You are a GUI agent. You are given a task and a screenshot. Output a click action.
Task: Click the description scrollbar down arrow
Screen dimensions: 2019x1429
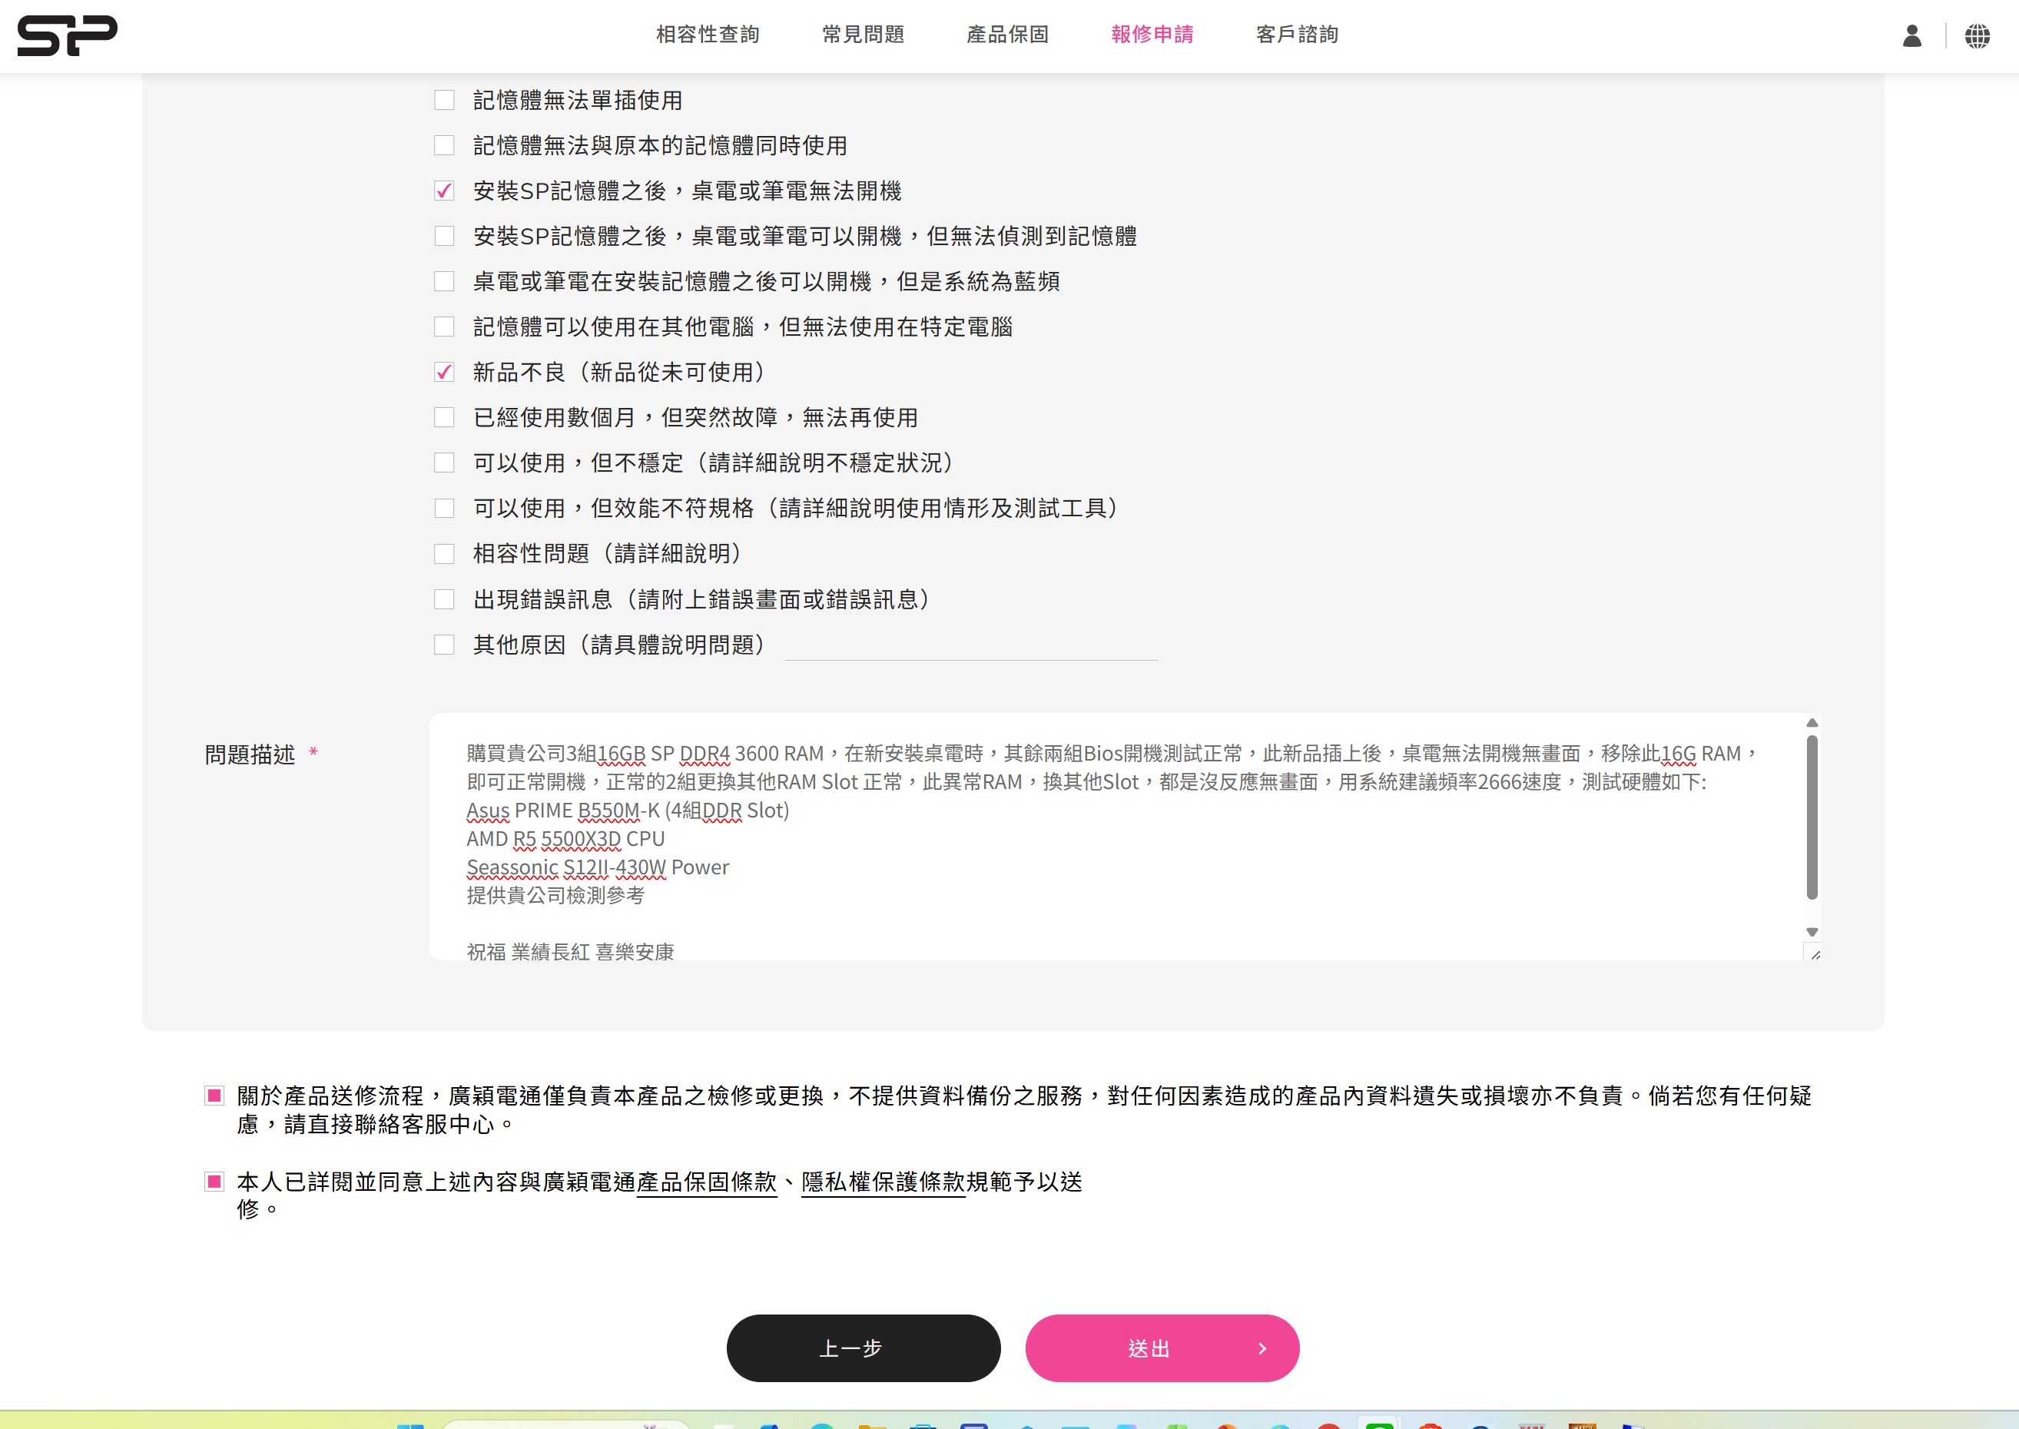click(x=1812, y=932)
